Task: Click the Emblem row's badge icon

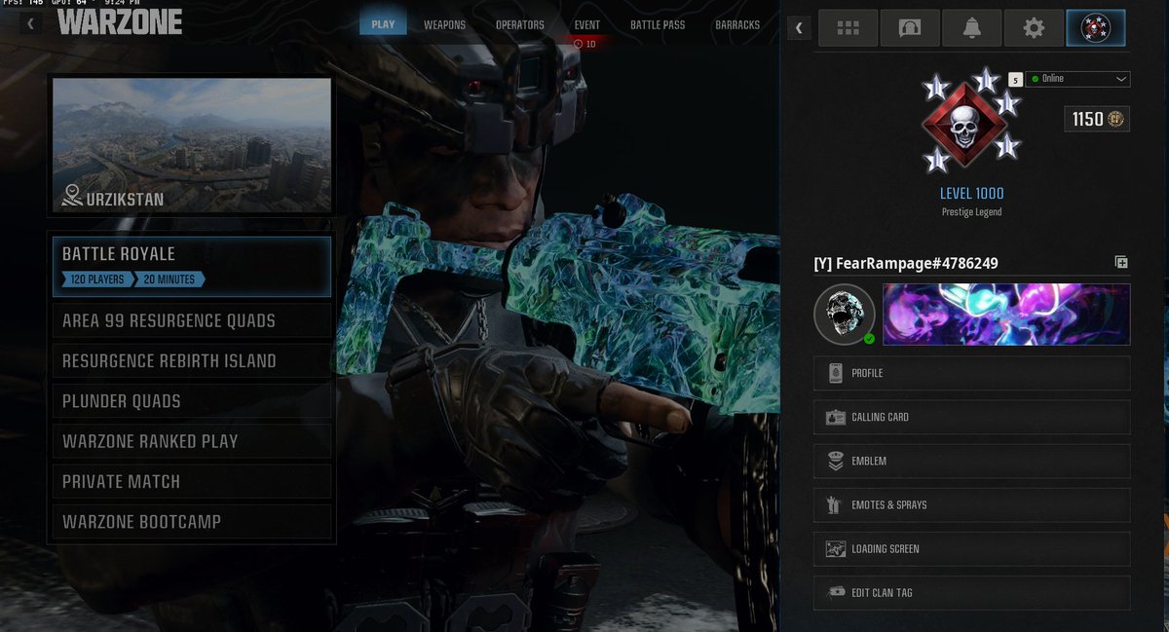Action: [x=835, y=461]
